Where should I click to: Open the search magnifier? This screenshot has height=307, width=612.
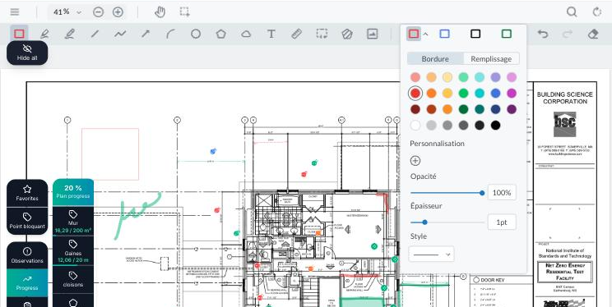tap(572, 12)
